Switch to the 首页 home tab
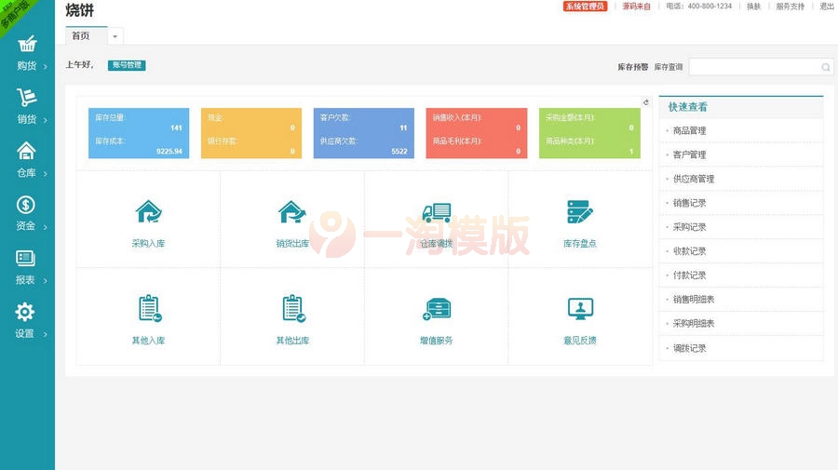 point(82,36)
